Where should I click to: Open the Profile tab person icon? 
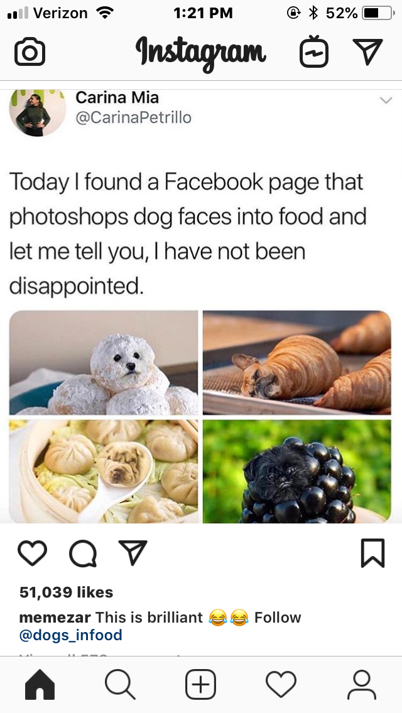click(361, 684)
